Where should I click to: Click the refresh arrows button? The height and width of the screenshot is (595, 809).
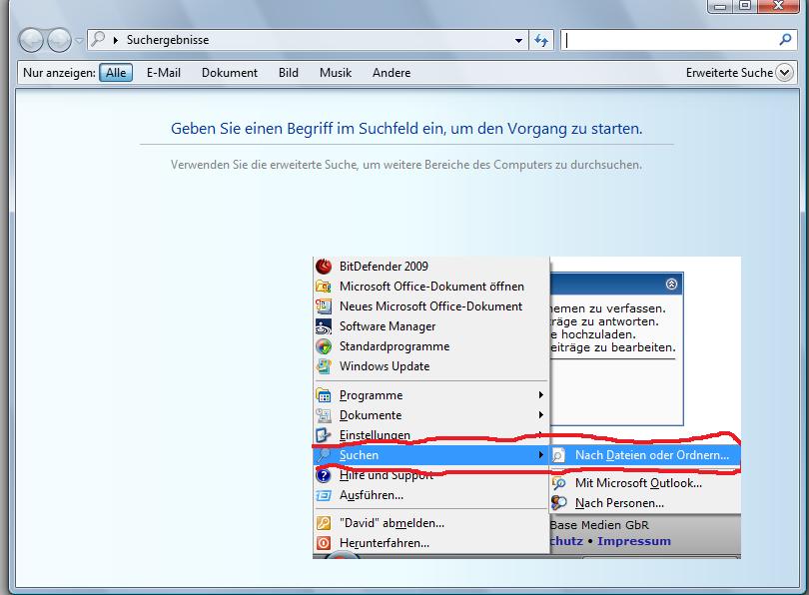click(541, 40)
